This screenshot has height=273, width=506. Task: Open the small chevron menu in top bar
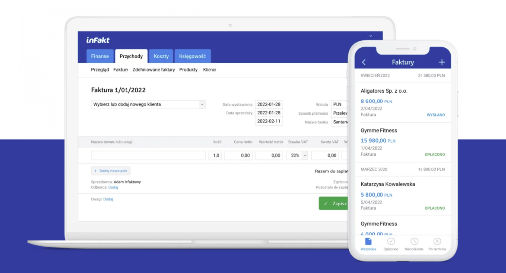tap(371, 36)
